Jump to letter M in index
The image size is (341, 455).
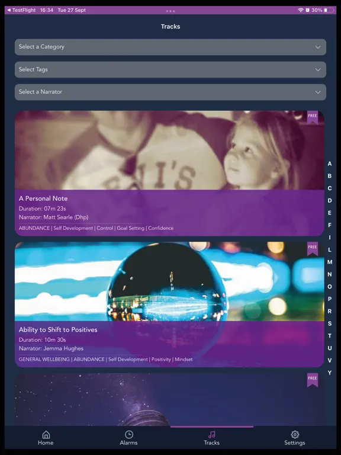click(330, 262)
